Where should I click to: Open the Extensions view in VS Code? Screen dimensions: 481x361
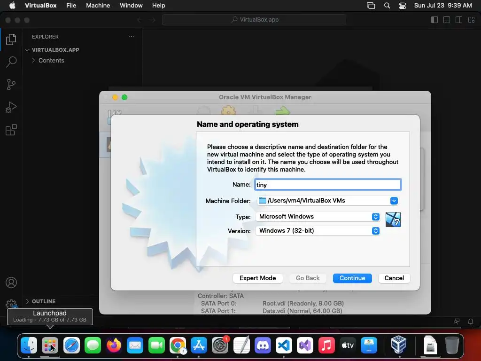click(x=11, y=130)
